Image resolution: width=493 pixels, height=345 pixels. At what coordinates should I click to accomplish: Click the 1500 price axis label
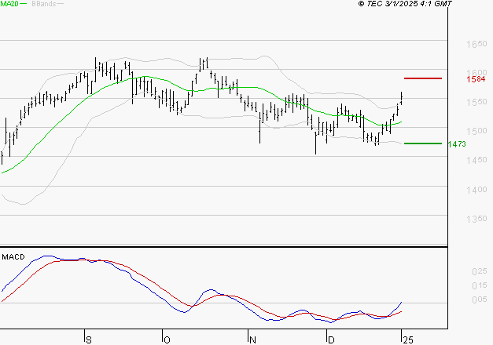click(476, 131)
